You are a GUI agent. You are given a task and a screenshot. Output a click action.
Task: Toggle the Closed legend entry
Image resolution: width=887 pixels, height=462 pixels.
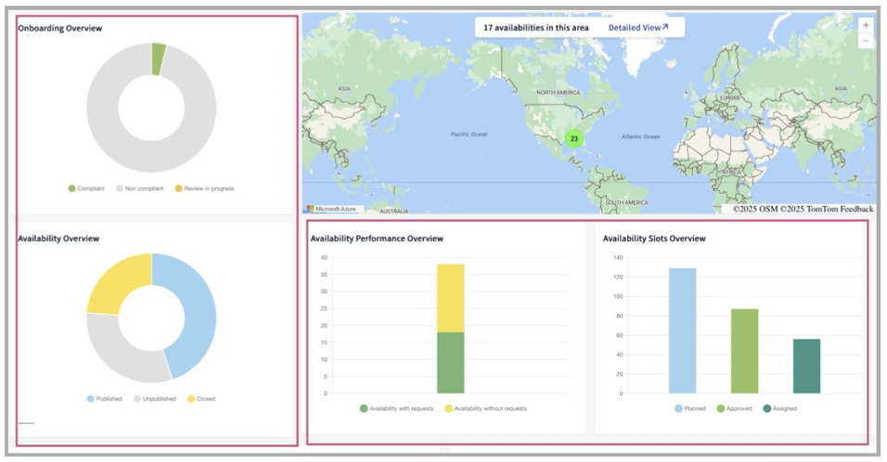click(x=200, y=399)
